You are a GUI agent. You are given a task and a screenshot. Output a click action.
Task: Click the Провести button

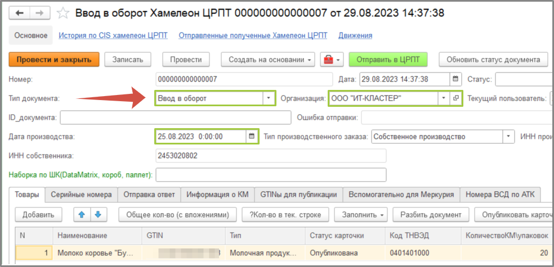coord(186,60)
